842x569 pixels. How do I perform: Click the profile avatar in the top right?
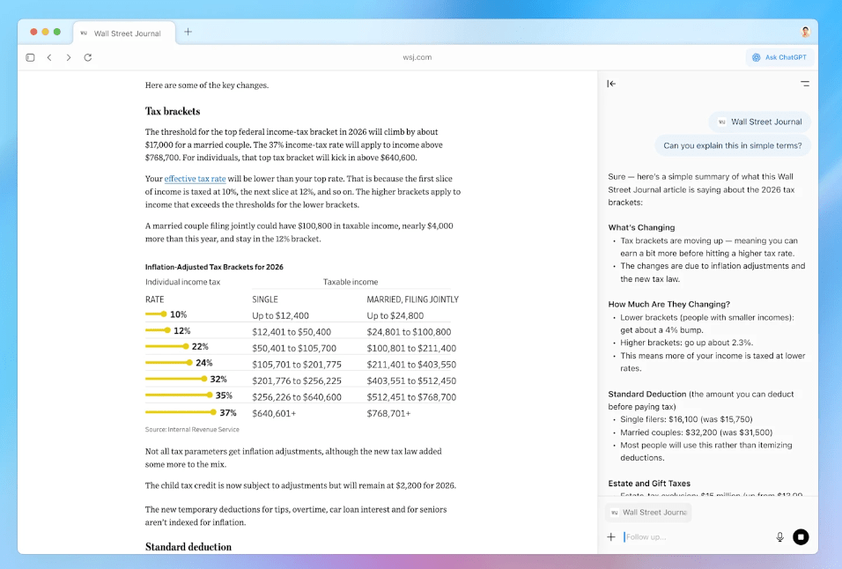(x=805, y=32)
